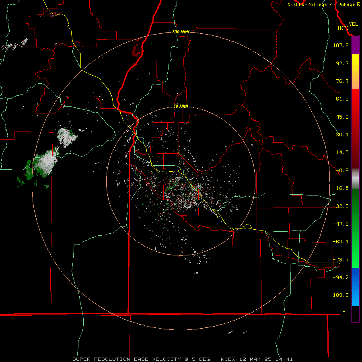Select the -32.0 velocity scale value
Screen dimensions: 362x362
(x=341, y=206)
